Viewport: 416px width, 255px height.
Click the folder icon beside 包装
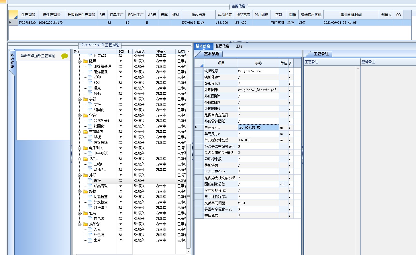(85, 213)
